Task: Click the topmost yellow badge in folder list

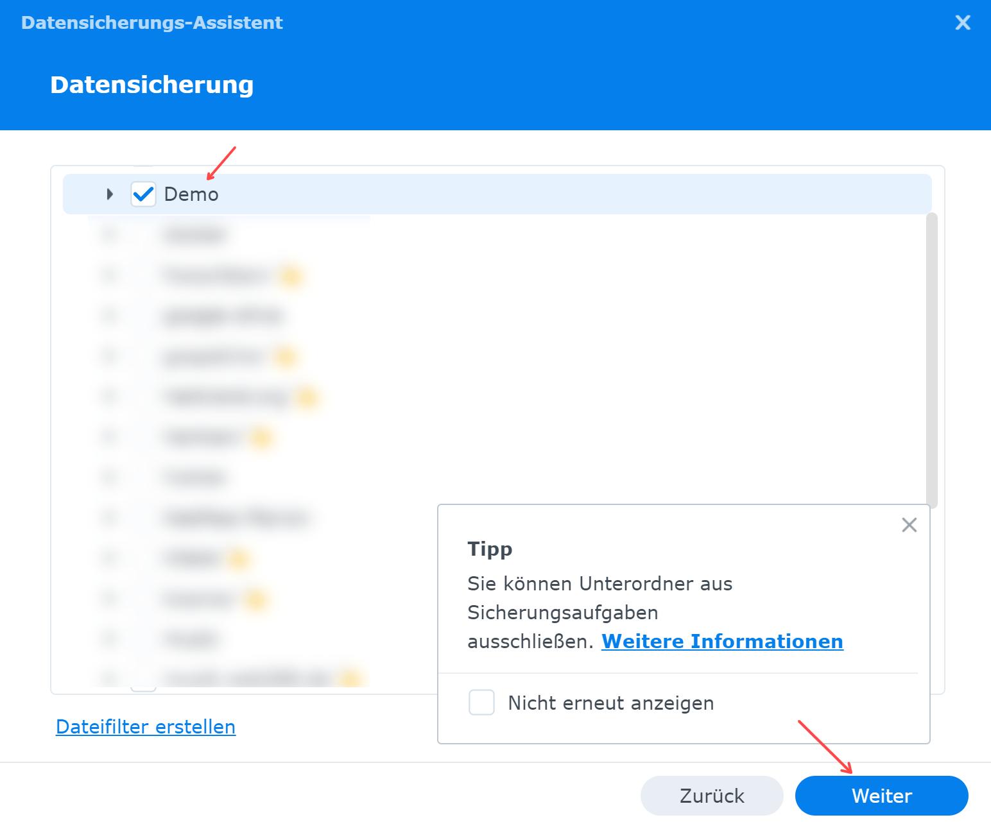Action: pos(291,276)
